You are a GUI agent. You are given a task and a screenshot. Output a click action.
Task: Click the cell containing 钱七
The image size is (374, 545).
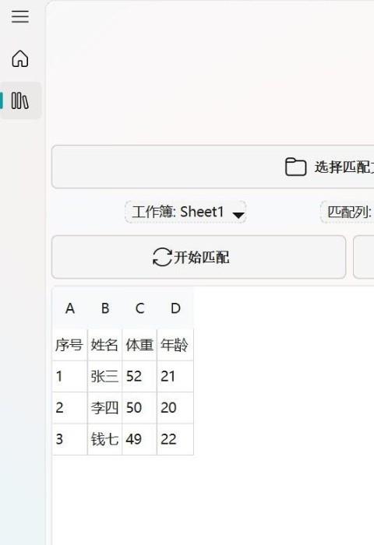[104, 439]
